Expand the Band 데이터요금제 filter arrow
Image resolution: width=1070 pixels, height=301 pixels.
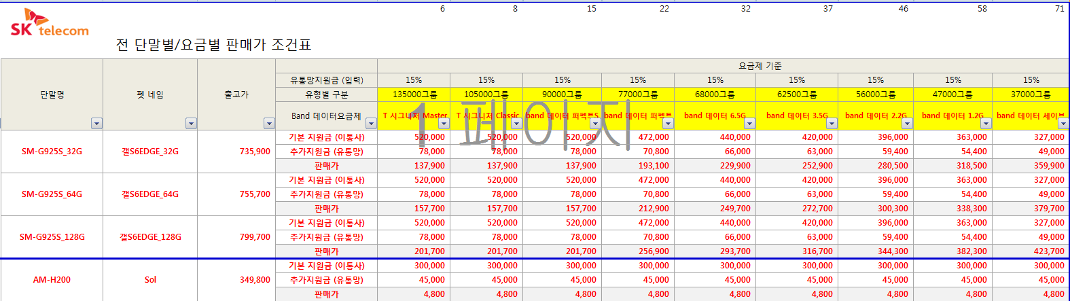click(x=371, y=123)
